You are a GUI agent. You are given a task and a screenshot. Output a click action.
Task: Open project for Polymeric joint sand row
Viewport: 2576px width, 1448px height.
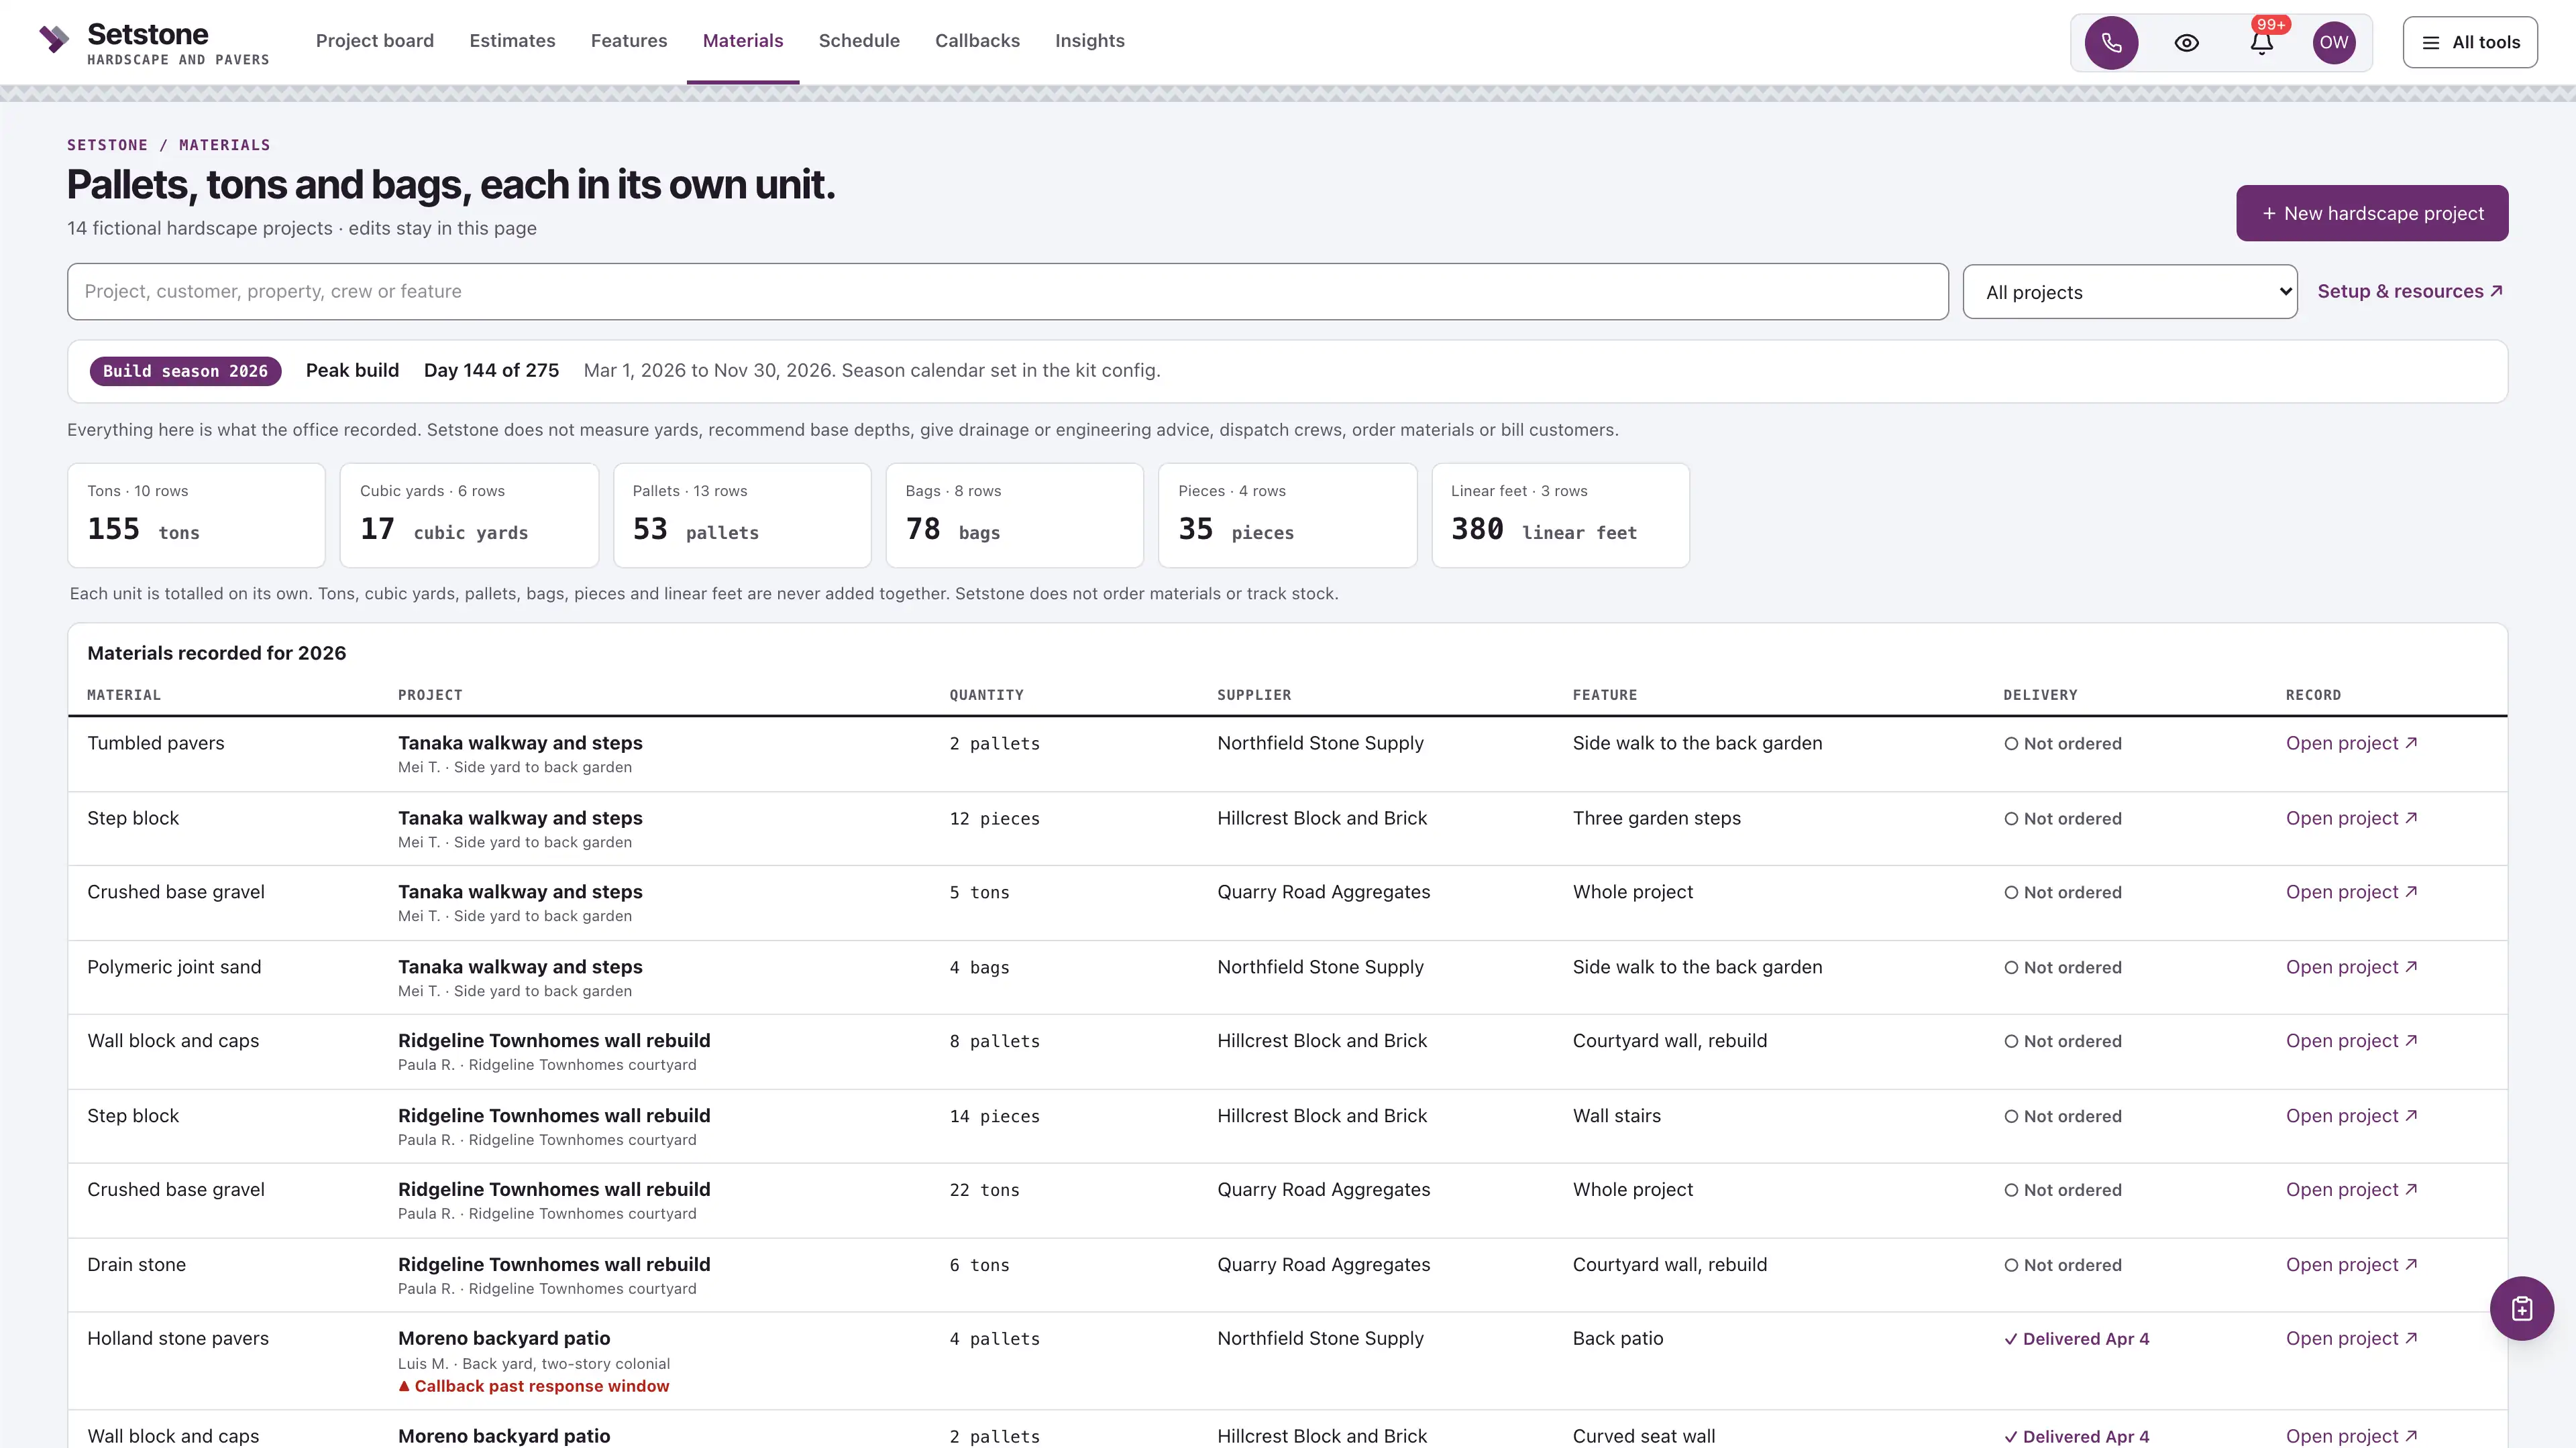pyautogui.click(x=2351, y=966)
